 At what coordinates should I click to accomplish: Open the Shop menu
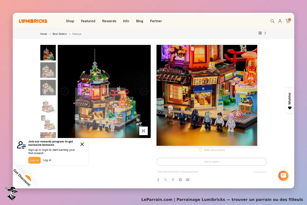coord(70,21)
